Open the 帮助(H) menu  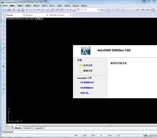84,6
